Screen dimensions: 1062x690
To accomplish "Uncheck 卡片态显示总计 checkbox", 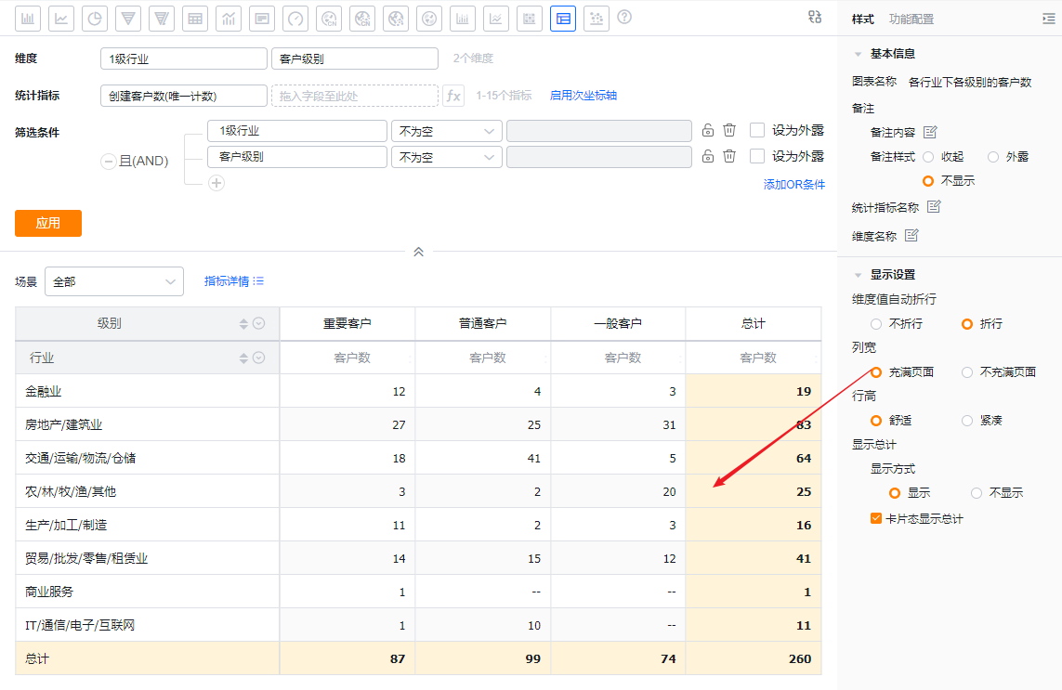I will 876,518.
